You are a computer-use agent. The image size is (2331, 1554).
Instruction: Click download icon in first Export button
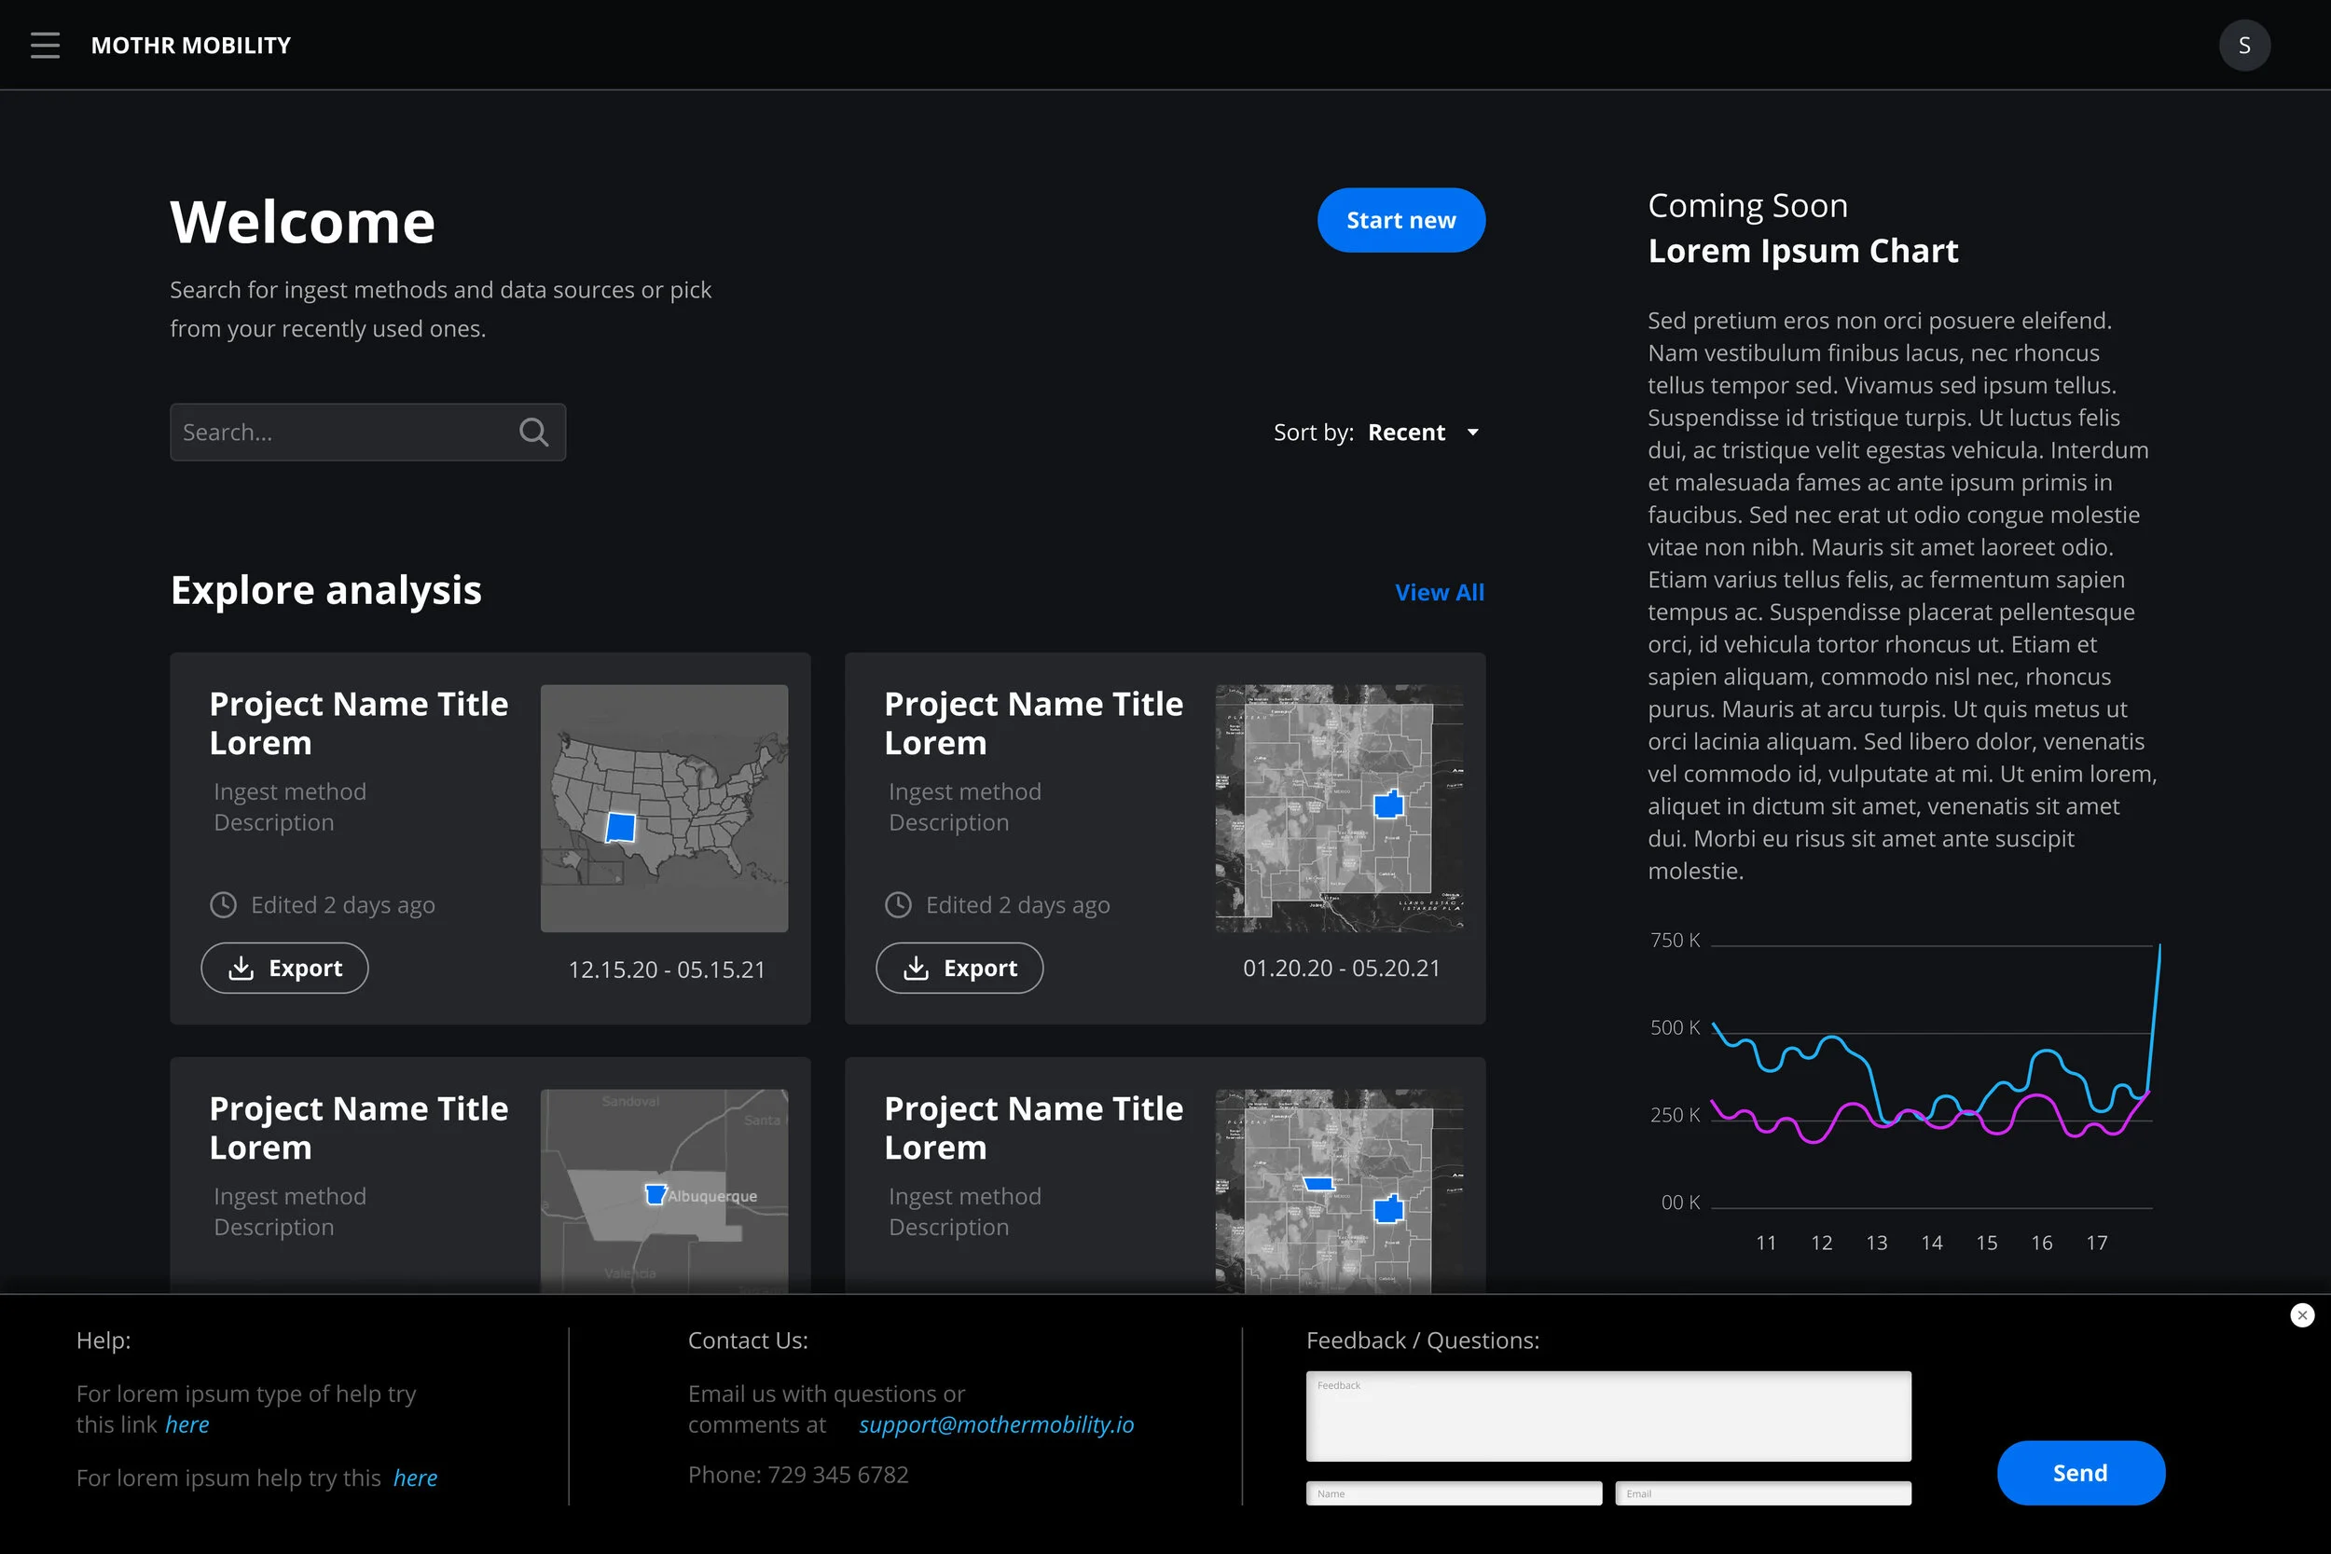tap(241, 969)
